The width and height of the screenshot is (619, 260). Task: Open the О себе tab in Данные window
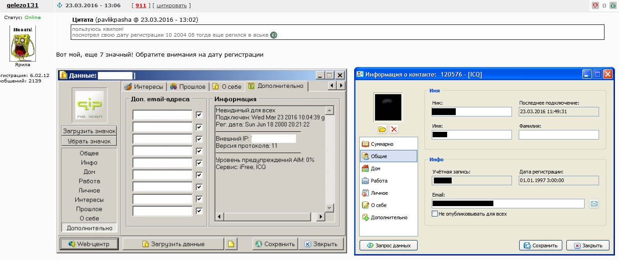226,87
